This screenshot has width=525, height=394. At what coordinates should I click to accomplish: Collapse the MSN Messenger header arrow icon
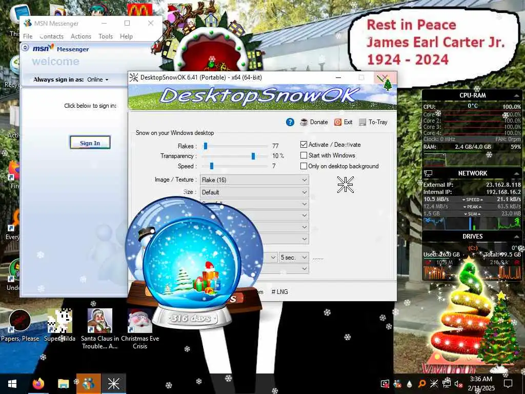(25, 48)
